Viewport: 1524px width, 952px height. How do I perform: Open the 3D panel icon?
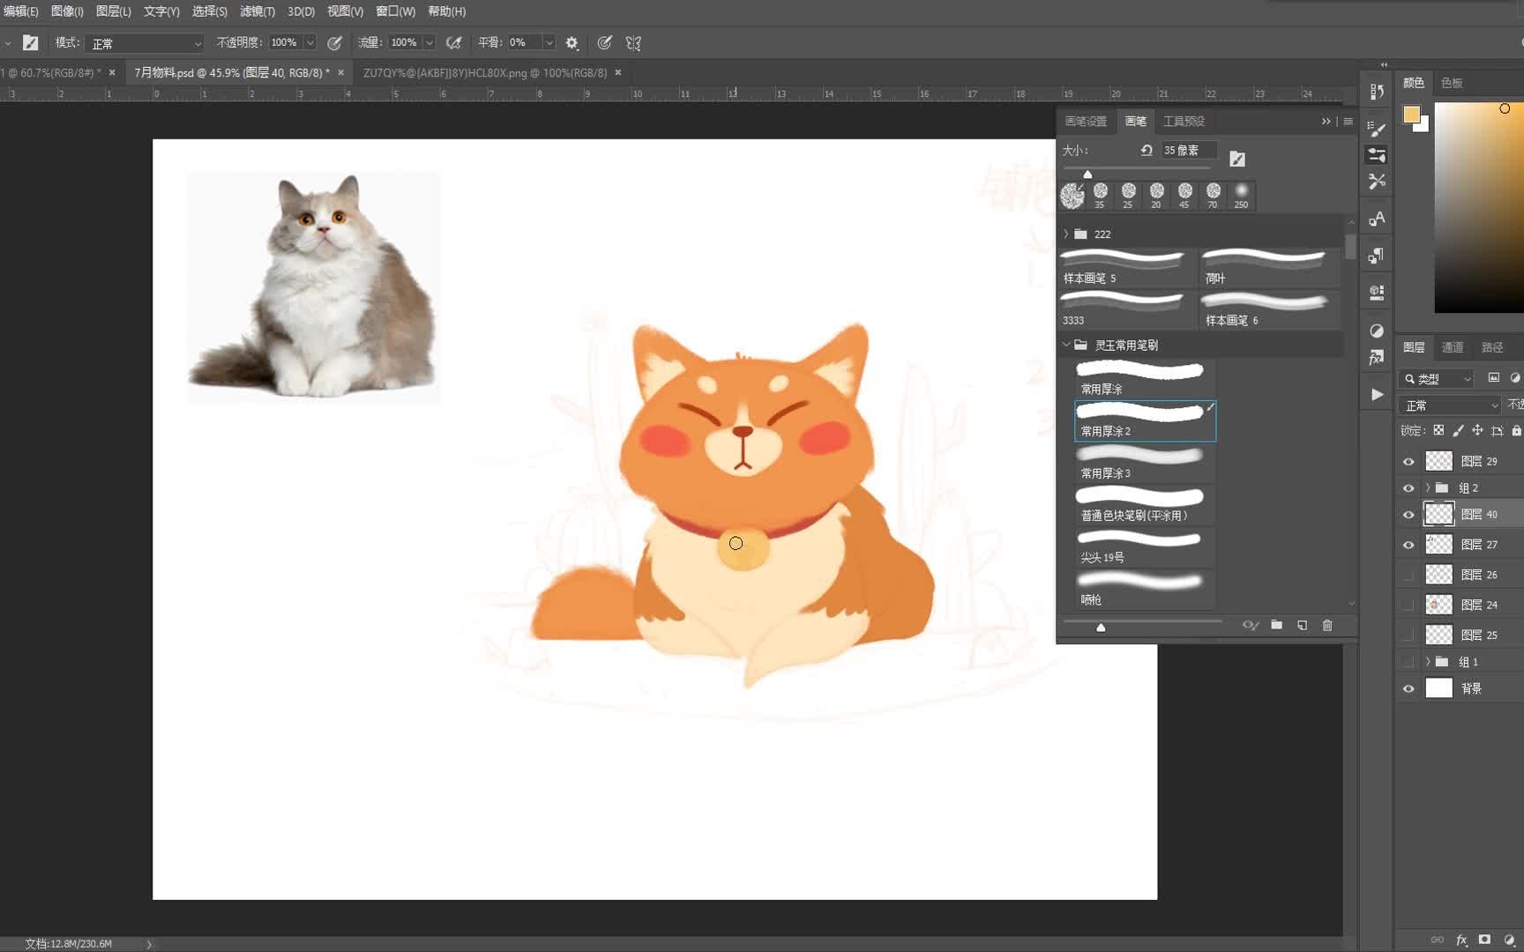click(x=1377, y=293)
